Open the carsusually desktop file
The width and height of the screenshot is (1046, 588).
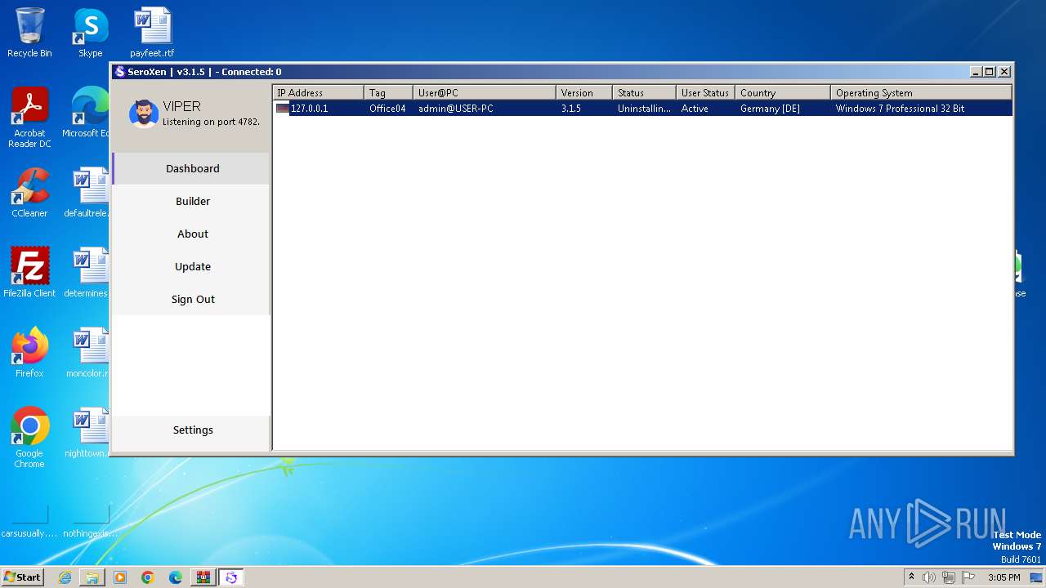[29, 521]
